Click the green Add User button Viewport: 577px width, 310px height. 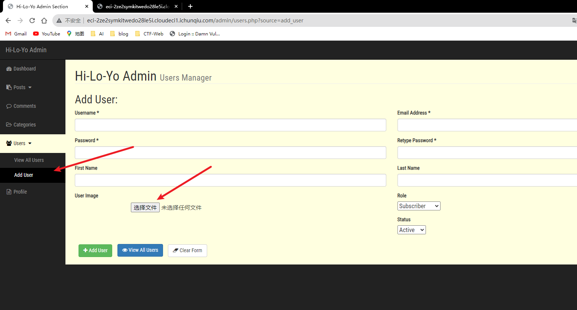95,250
